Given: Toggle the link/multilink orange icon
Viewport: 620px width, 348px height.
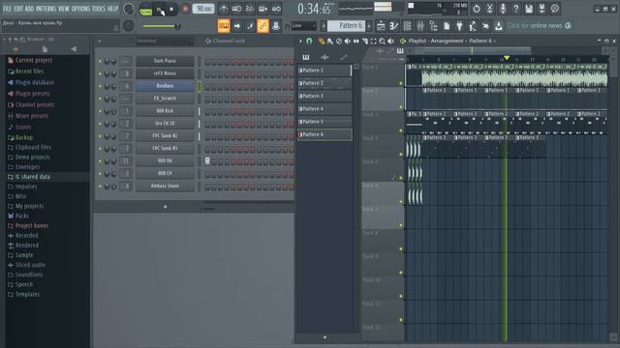Looking at the screenshot, I should click(263, 26).
